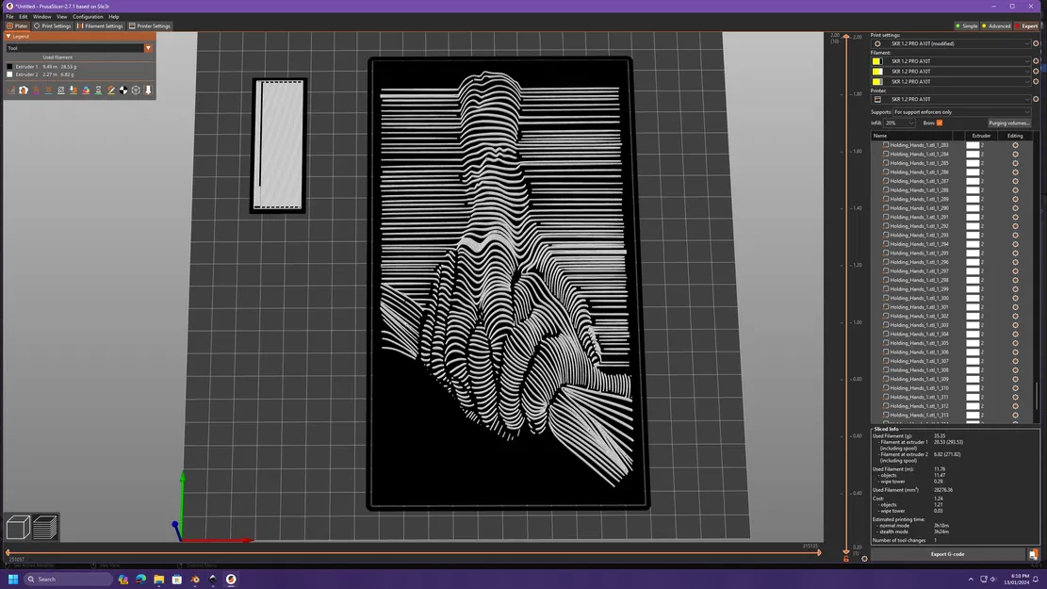1047x589 pixels.
Task: Open legend view type Tool dropdown
Action: point(79,48)
